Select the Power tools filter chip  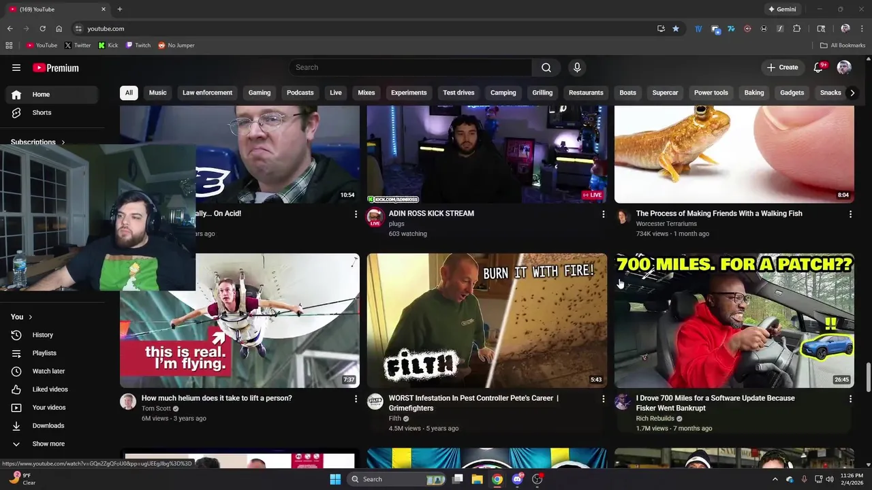pyautogui.click(x=711, y=93)
